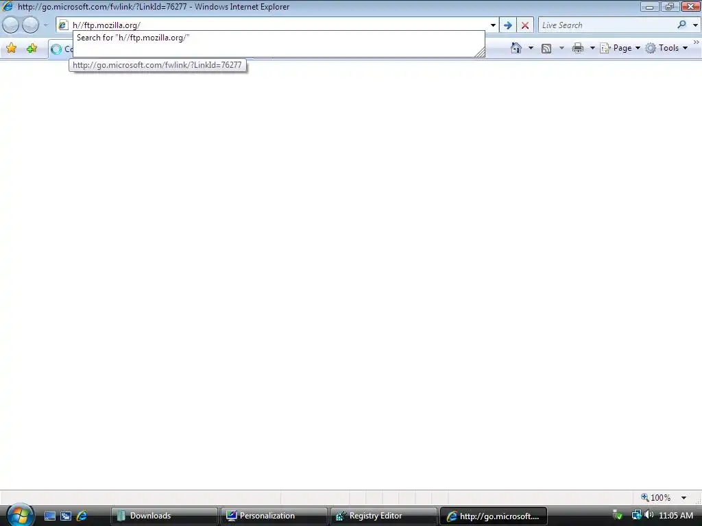Click the Print icon
The height and width of the screenshot is (526, 702).
tap(578, 48)
